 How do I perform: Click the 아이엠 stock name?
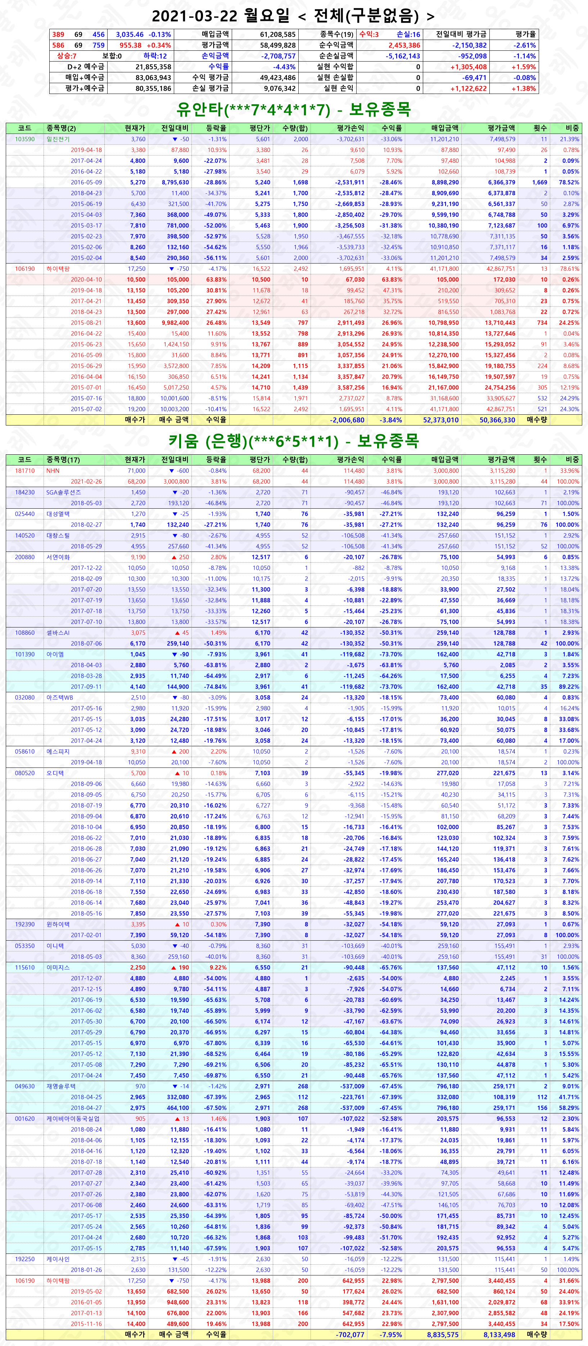[55, 654]
